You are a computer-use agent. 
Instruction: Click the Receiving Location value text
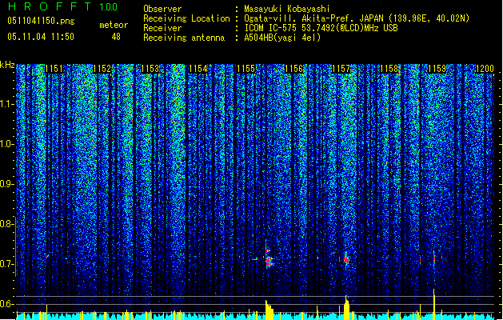pos(357,18)
